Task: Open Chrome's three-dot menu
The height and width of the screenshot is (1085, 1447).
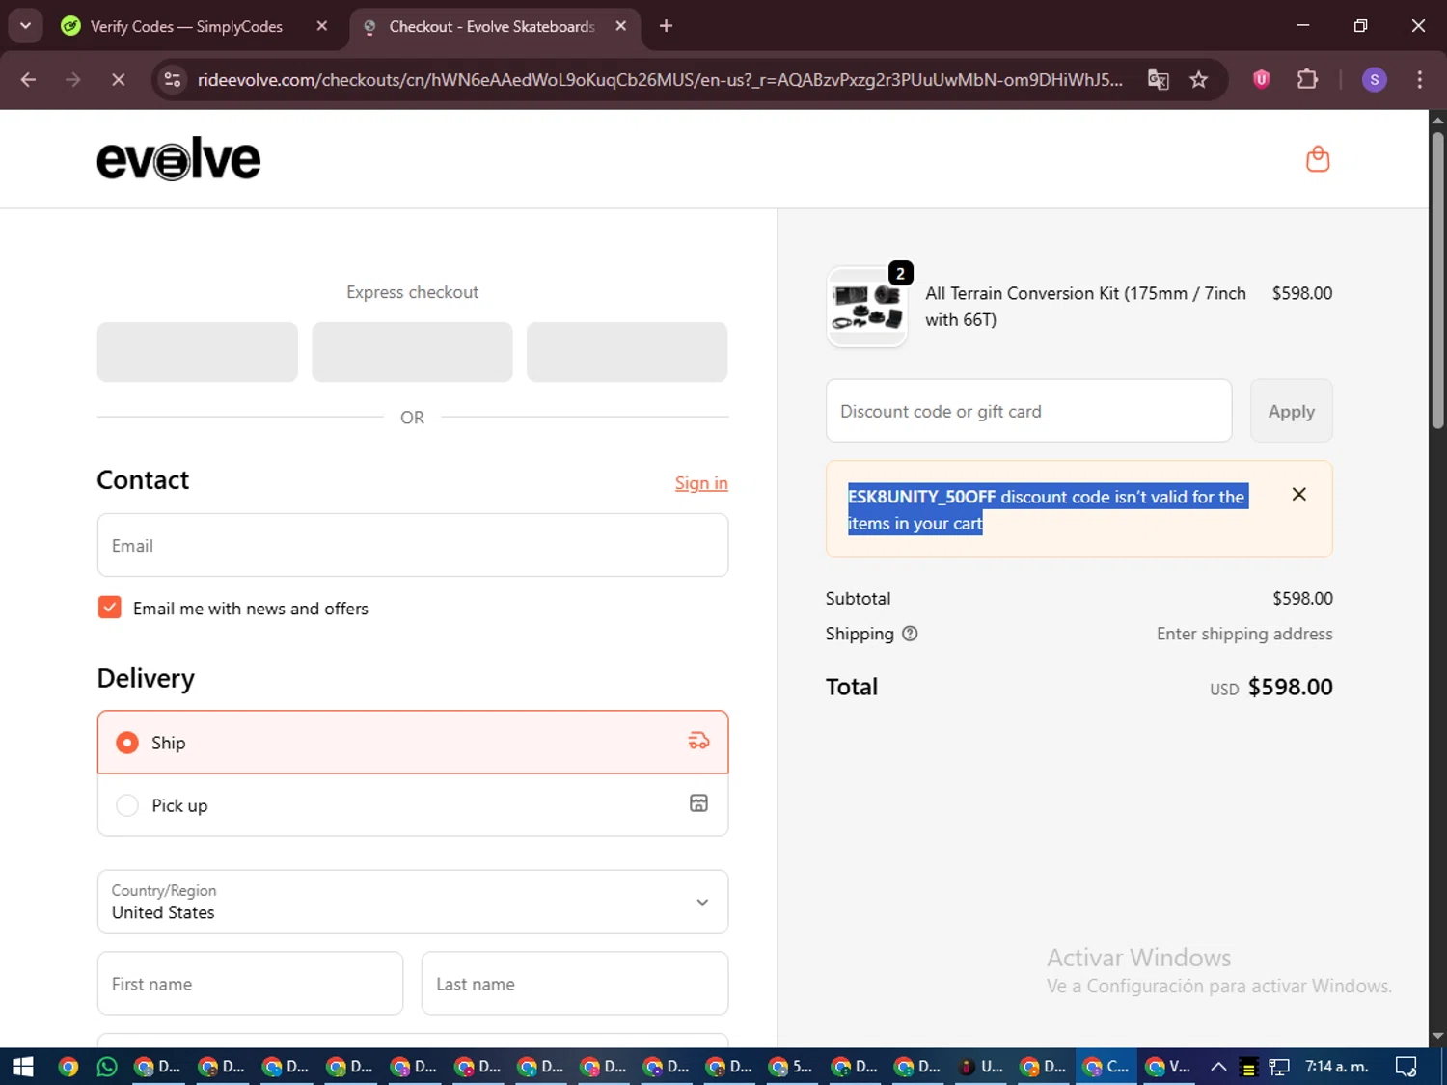Action: 1419,80
